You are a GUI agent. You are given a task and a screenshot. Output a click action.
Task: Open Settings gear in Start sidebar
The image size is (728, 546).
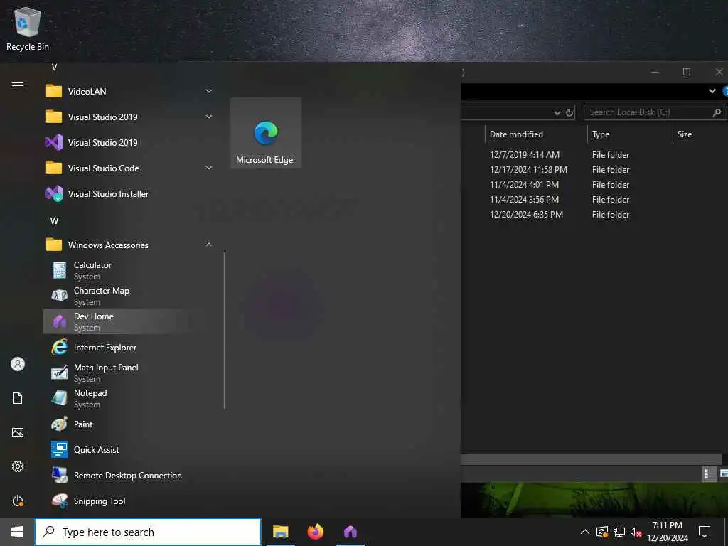tap(18, 466)
